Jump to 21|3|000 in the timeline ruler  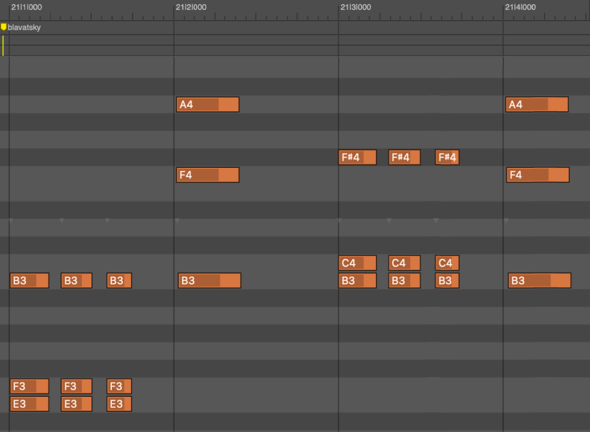[x=355, y=7]
